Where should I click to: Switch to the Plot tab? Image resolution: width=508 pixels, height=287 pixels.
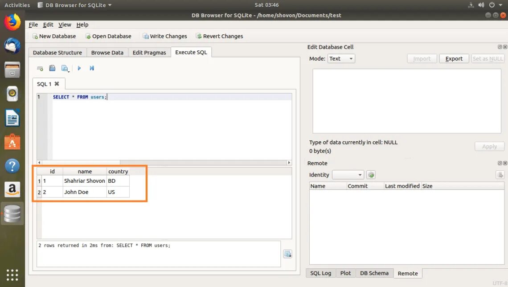(x=345, y=273)
